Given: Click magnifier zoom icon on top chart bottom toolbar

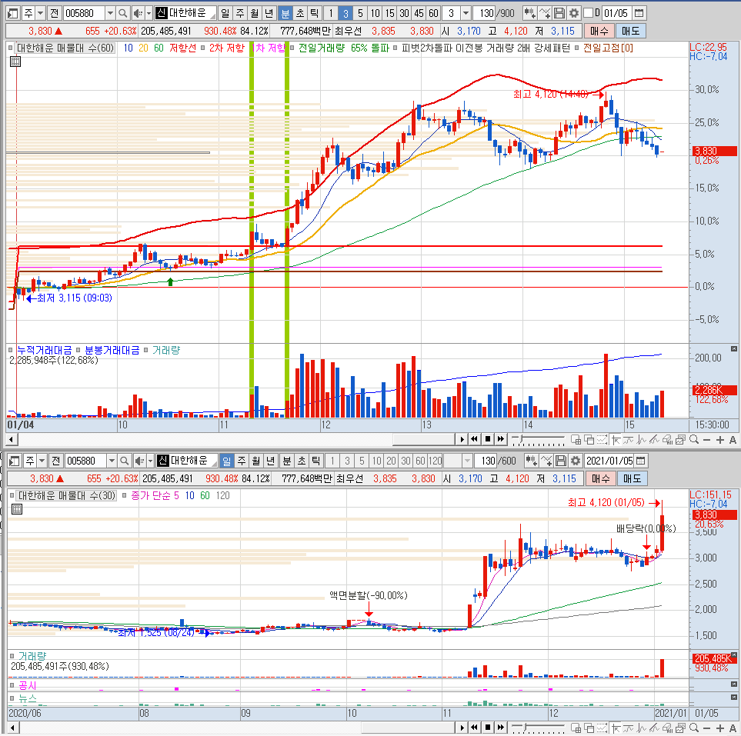Looking at the screenshot, I should (694, 440).
